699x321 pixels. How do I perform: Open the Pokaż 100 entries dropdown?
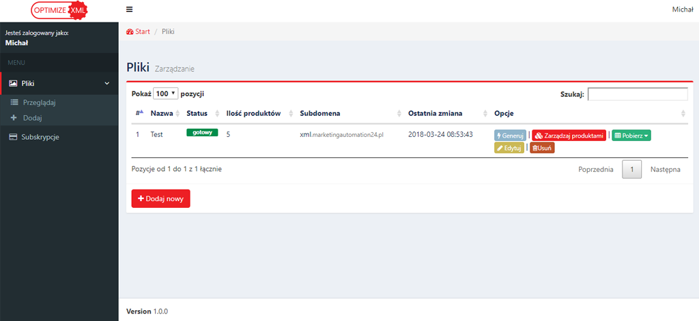[165, 93]
